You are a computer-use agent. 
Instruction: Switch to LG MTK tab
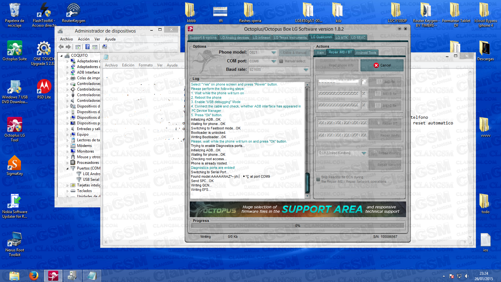point(342,38)
